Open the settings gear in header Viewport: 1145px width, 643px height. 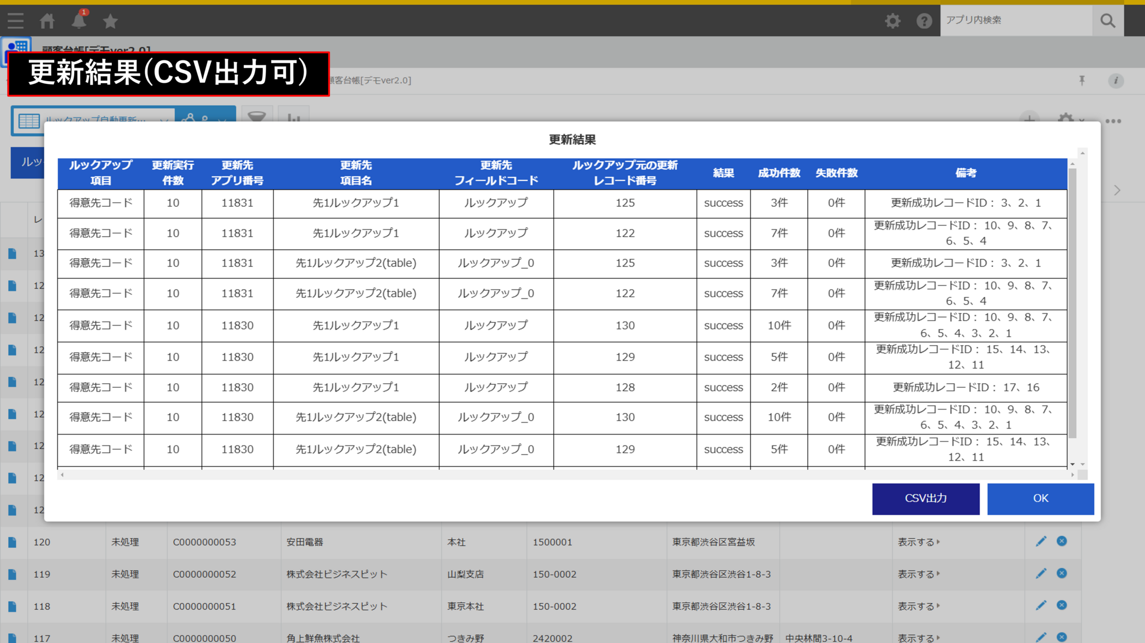click(x=892, y=21)
